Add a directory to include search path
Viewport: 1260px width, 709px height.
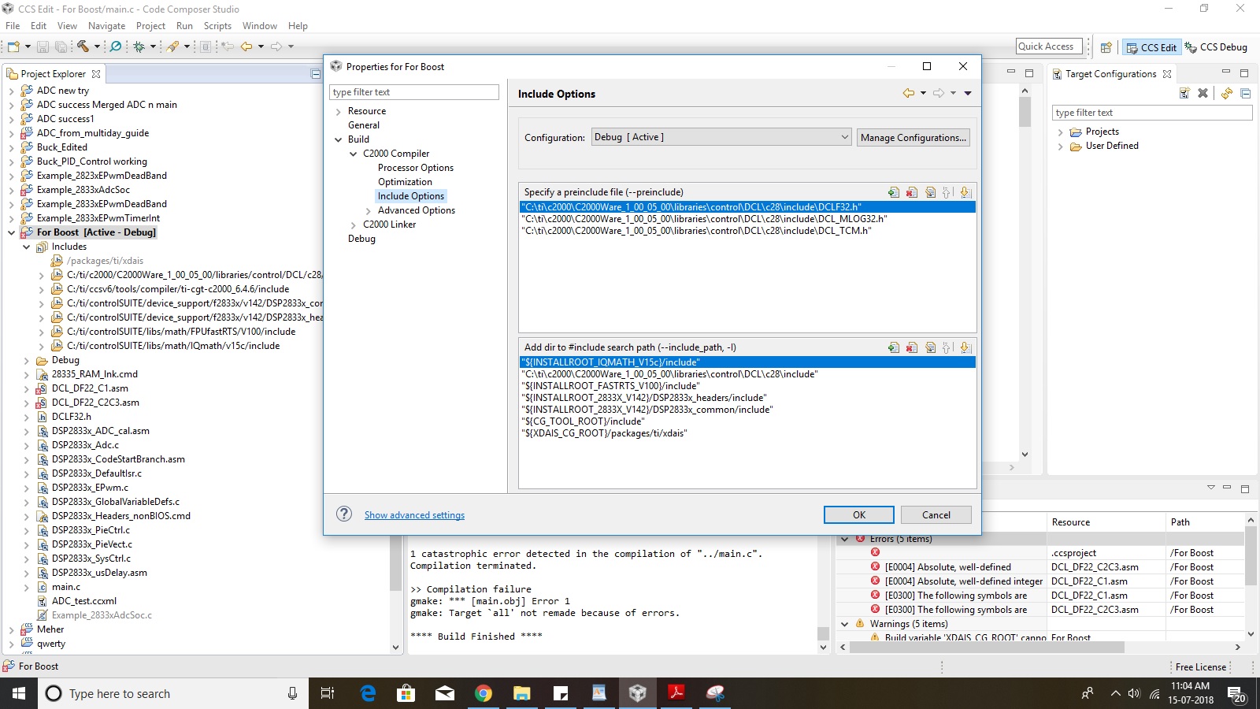click(x=894, y=347)
